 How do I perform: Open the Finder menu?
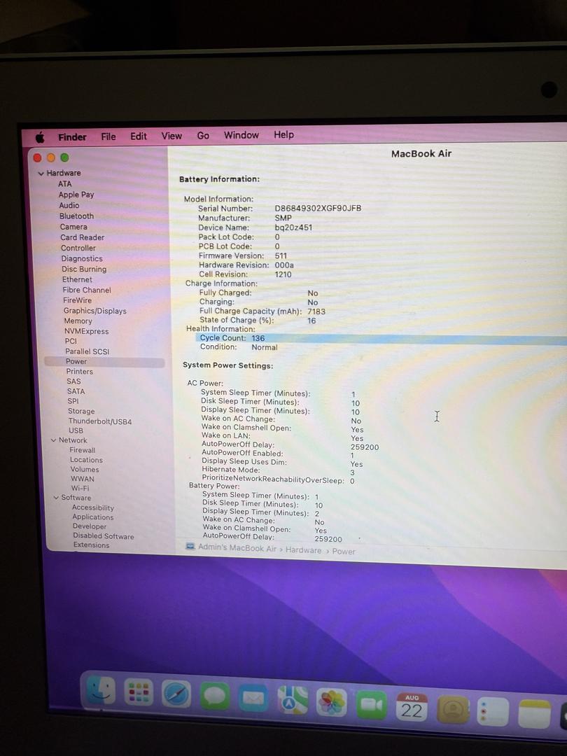[x=72, y=137]
